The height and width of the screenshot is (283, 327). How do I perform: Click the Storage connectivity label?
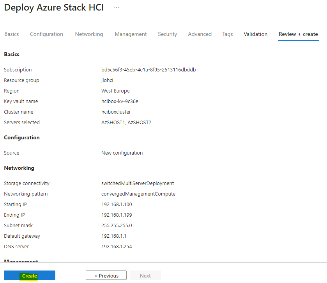pyautogui.click(x=27, y=183)
